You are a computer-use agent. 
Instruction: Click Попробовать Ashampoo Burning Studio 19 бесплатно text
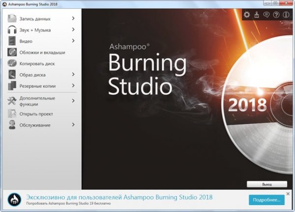[x=68, y=203]
